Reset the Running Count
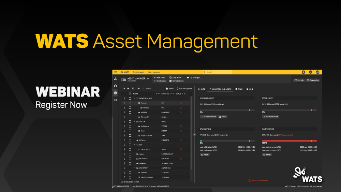The width and height of the screenshot is (341, 192). 222,117
